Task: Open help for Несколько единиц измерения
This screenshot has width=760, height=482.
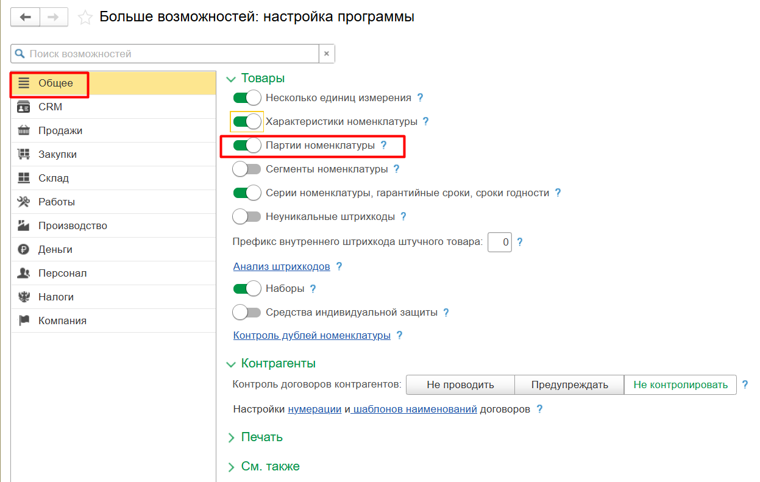Action: (419, 97)
